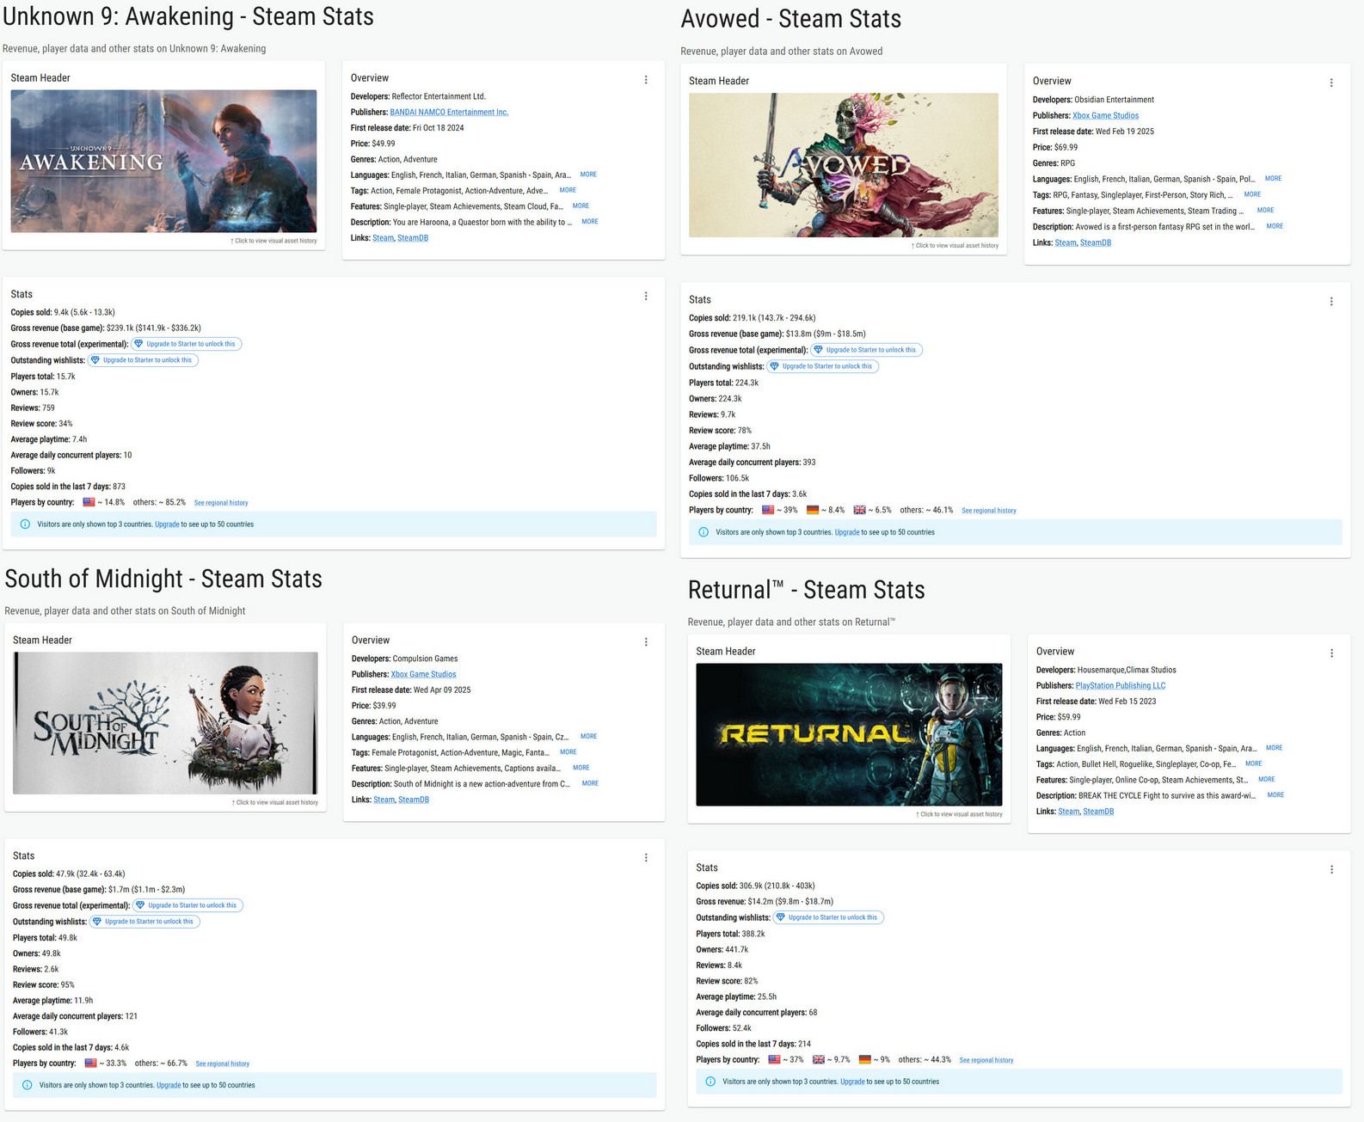Image resolution: width=1364 pixels, height=1122 pixels.
Task: Open the BANDAI NAMCO Entertainment Inc. publisher link
Action: 449,112
